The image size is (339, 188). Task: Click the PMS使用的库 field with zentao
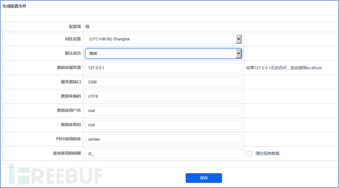[x=164, y=139]
